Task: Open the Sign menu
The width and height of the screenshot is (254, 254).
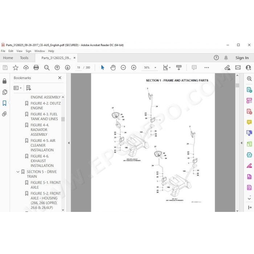Action: [x=28, y=51]
